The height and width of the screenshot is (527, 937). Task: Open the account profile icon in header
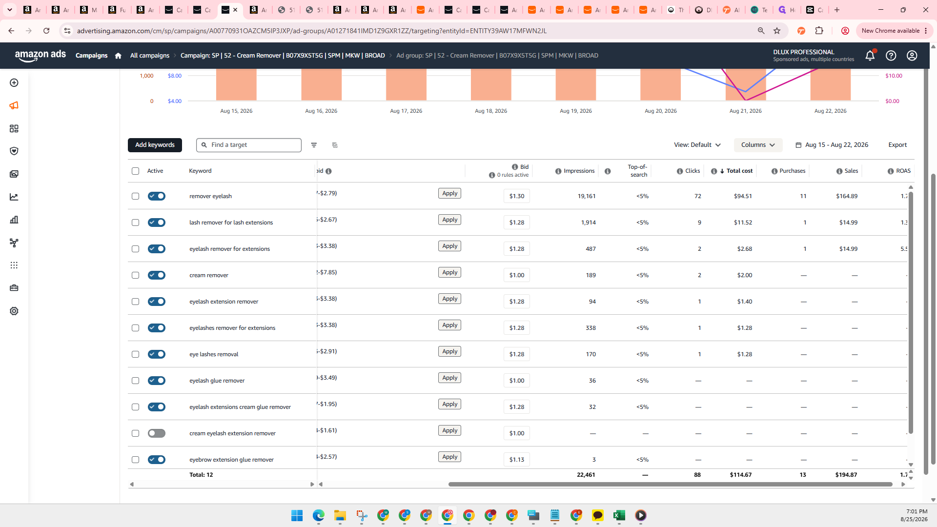click(912, 56)
